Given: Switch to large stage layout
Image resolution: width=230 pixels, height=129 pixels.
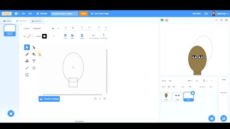Looking at the screenshot, I should tap(221, 20).
